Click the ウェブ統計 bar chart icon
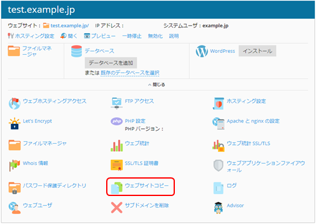 (117, 146)
